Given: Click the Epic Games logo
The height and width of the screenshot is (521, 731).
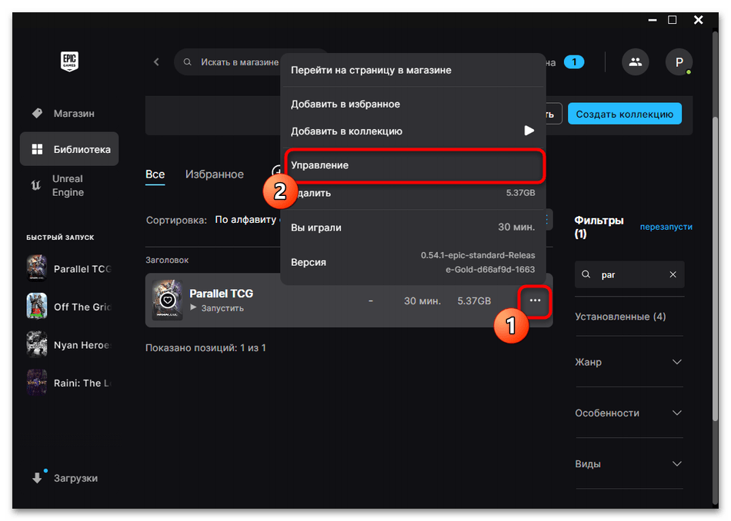Looking at the screenshot, I should point(69,61).
